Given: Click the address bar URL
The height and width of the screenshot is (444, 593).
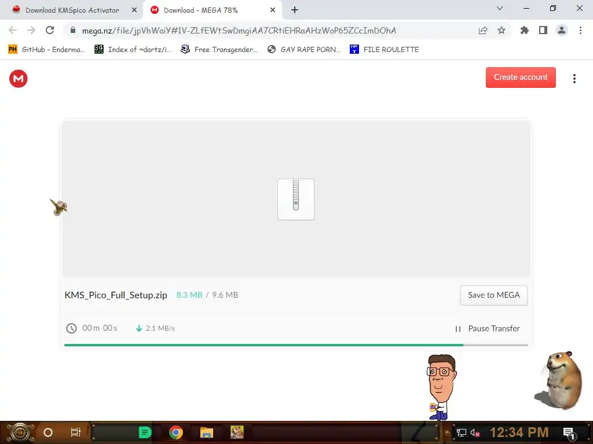Looking at the screenshot, I should click(x=239, y=31).
